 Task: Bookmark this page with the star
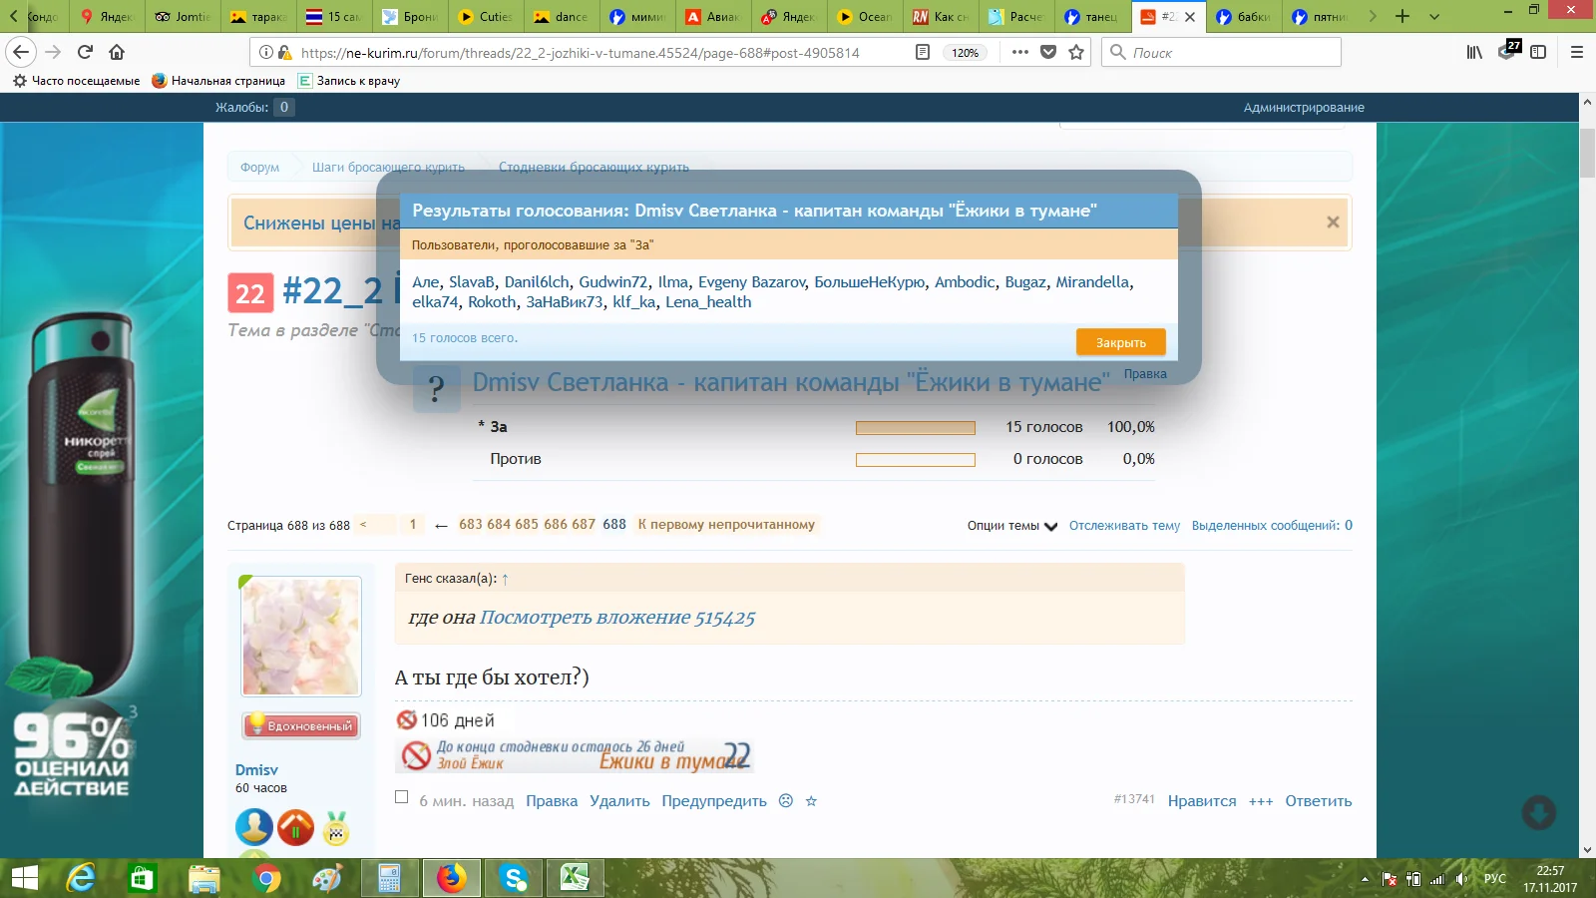click(1076, 52)
